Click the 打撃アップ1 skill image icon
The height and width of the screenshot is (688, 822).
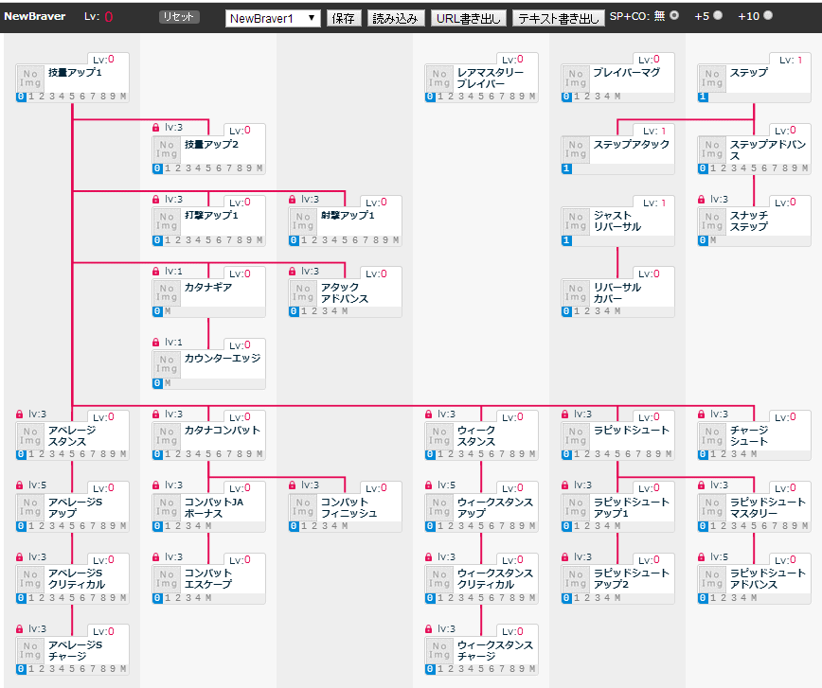click(x=167, y=221)
